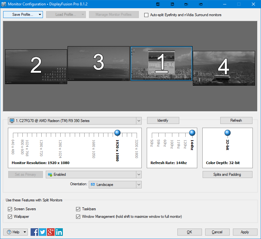Select monitor 1 in the layout preview

coord(162,64)
